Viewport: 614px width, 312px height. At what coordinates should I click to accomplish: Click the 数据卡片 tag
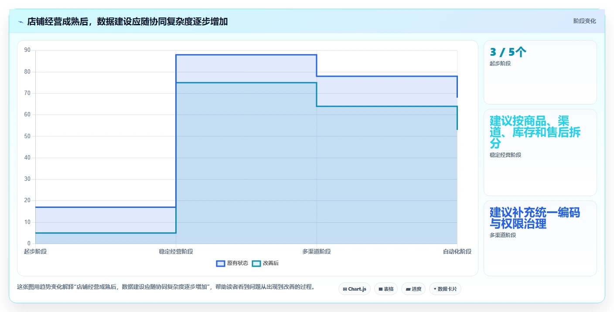pyautogui.click(x=445, y=289)
